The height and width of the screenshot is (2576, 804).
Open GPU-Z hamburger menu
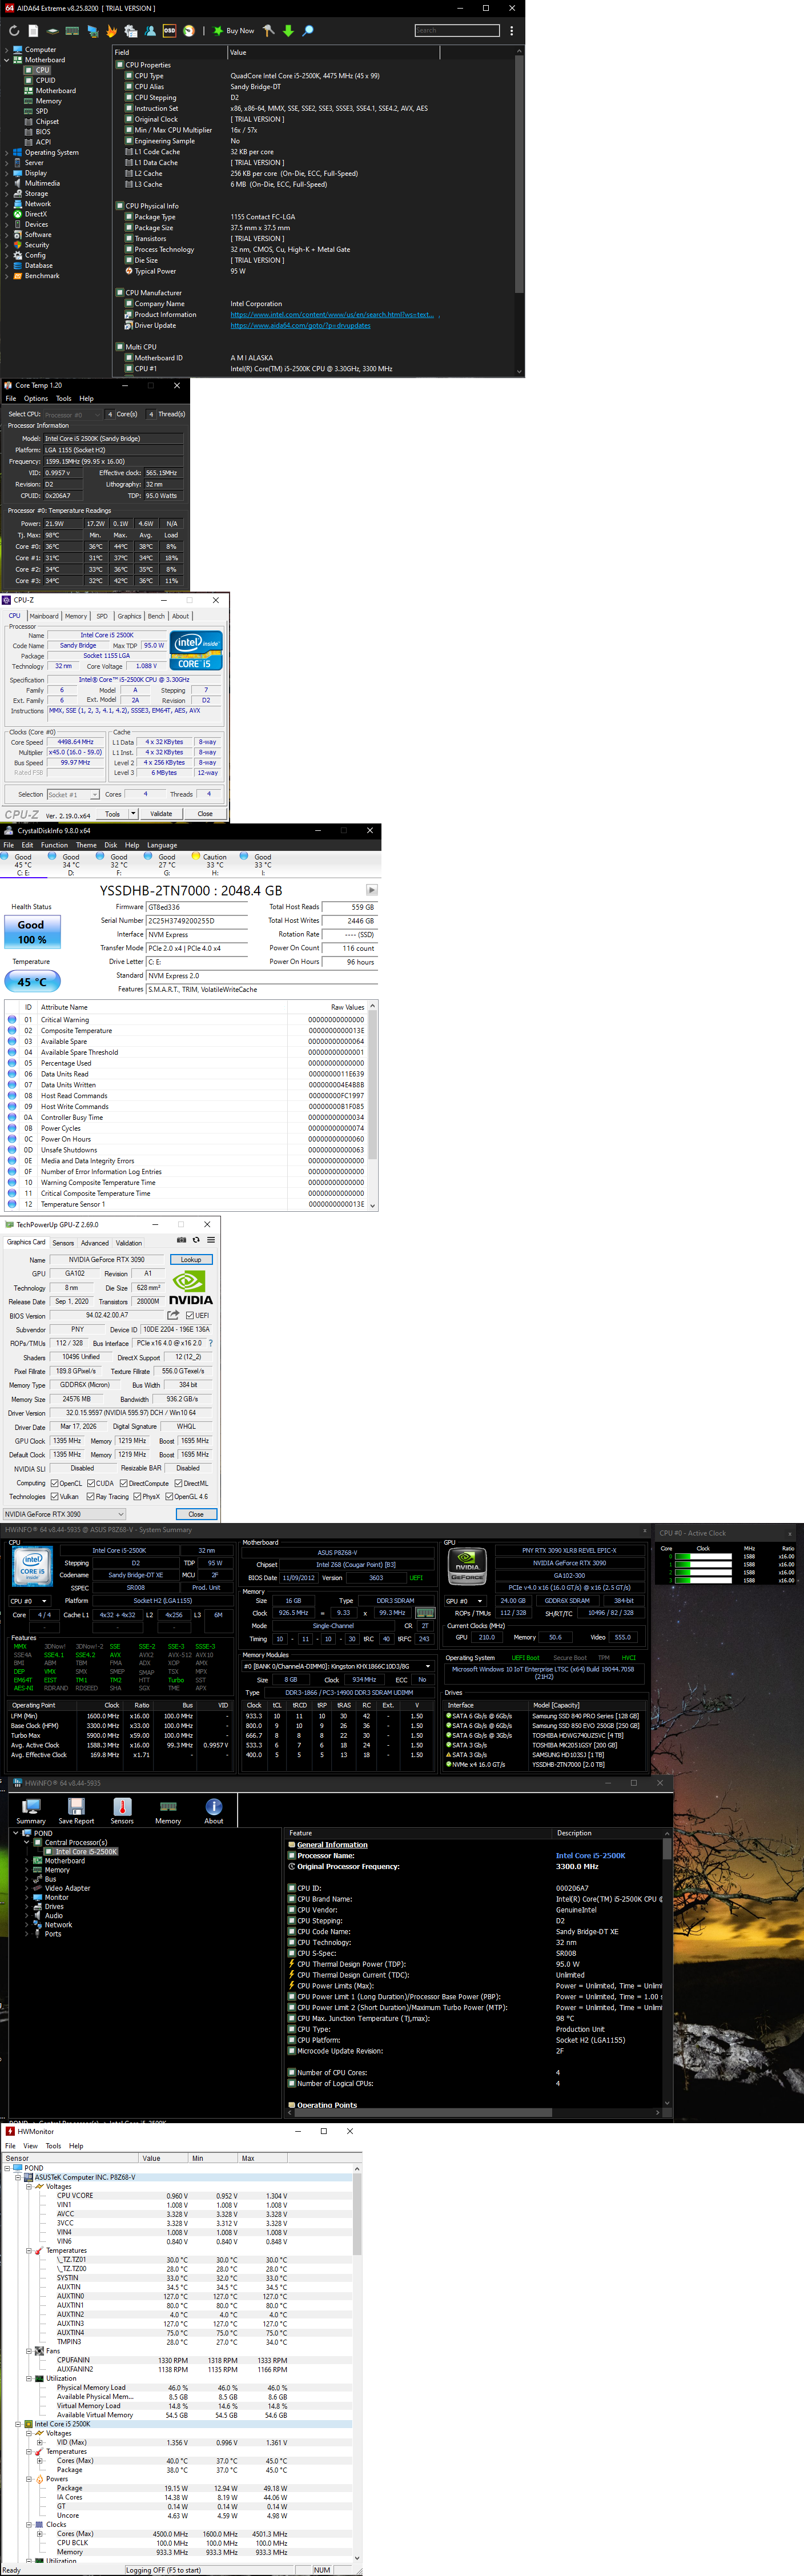tap(211, 1240)
